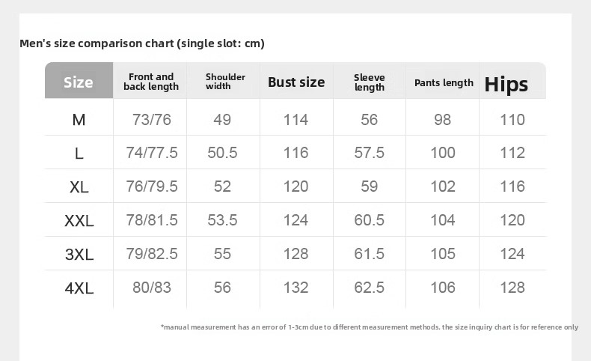Click the Sleeve length column header
This screenshot has width=591, height=361.
click(370, 82)
